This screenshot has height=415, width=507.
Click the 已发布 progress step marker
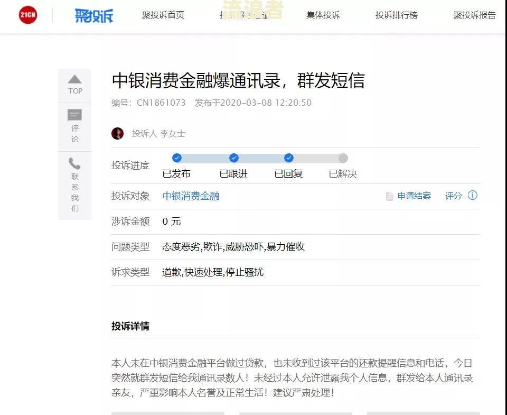click(x=177, y=158)
